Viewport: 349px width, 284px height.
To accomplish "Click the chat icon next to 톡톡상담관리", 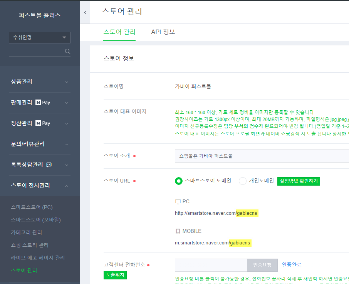I will click(x=49, y=165).
